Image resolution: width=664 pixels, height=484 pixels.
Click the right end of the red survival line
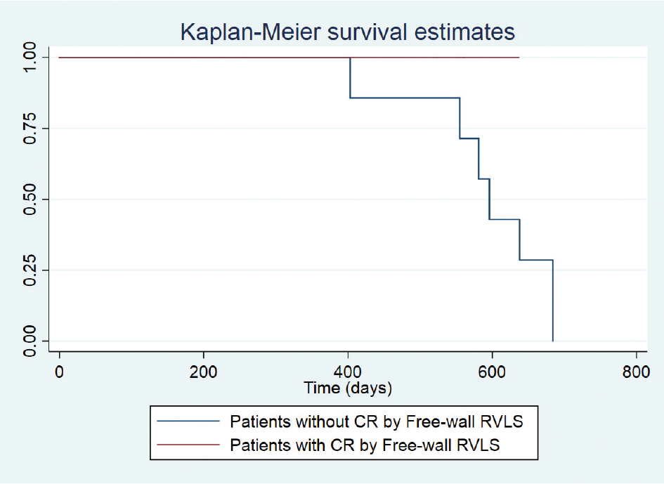(x=519, y=57)
